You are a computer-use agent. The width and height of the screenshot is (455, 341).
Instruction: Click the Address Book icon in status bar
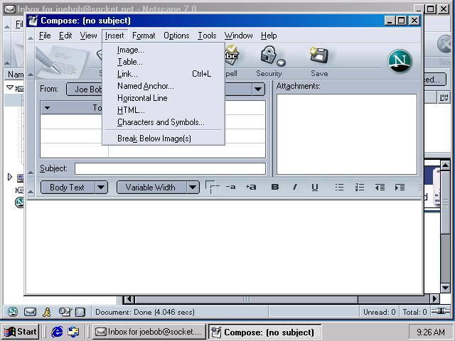tap(80, 312)
